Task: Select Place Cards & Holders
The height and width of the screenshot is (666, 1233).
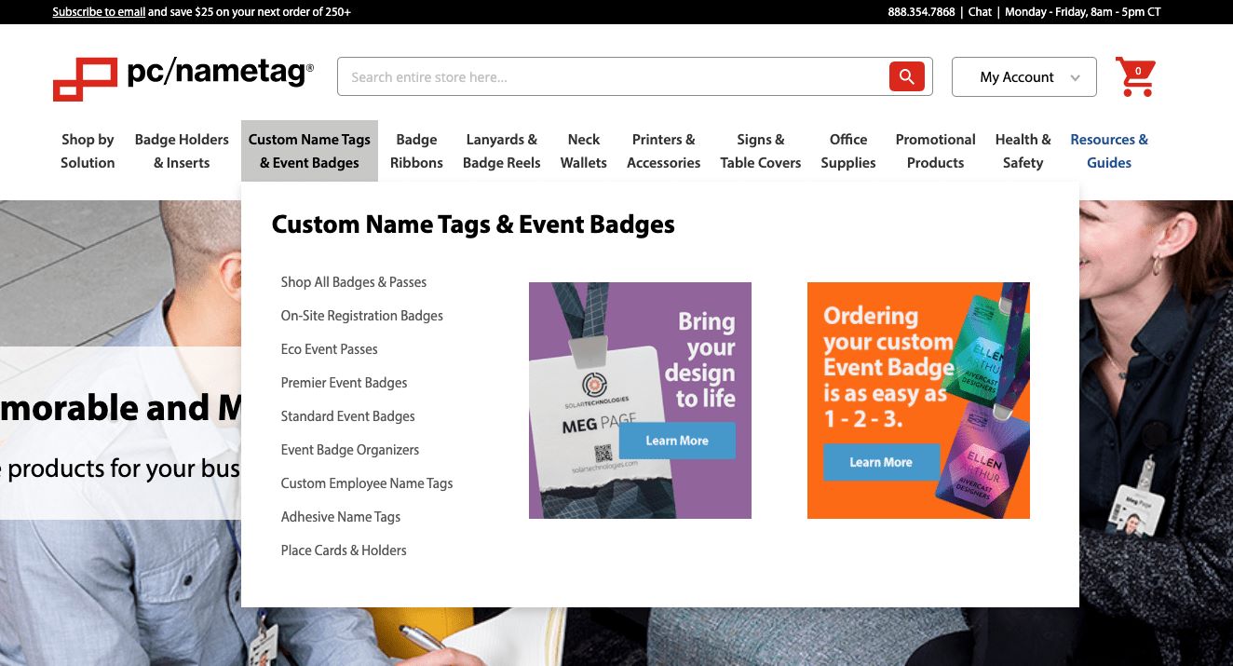Action: [x=344, y=550]
